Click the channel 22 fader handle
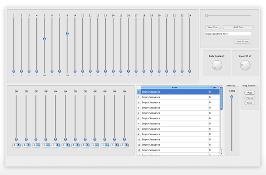The width and height of the screenshot is (266, 175). tap(174, 71)
